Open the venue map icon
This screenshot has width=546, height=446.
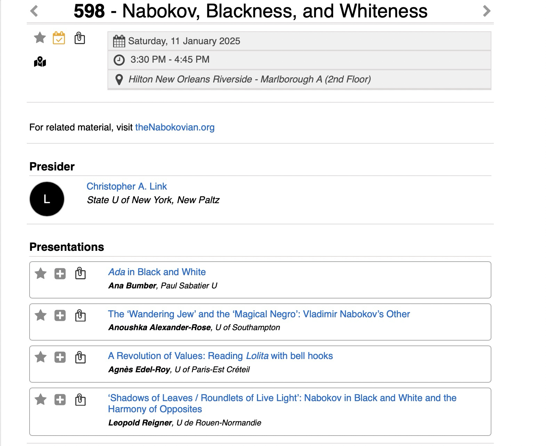pyautogui.click(x=40, y=62)
